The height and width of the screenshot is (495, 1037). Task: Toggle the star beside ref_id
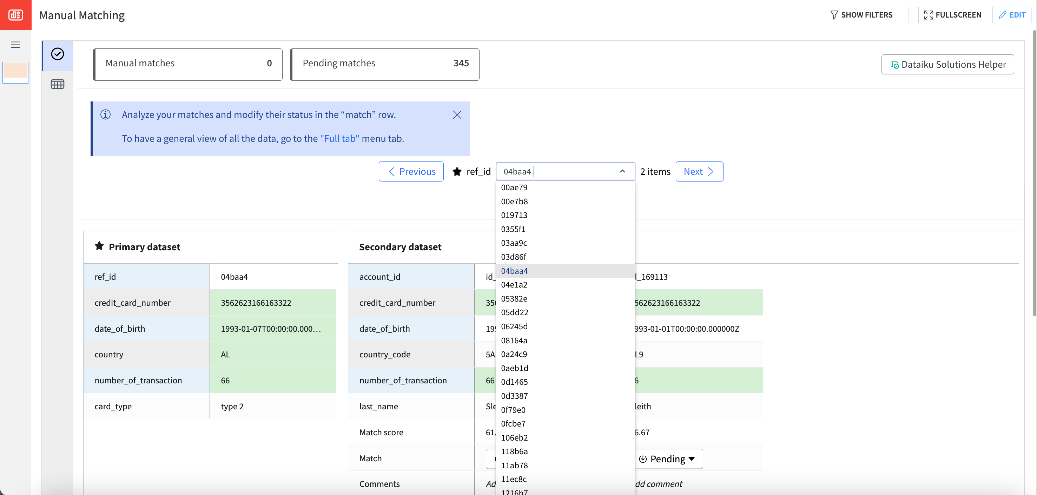click(456, 171)
